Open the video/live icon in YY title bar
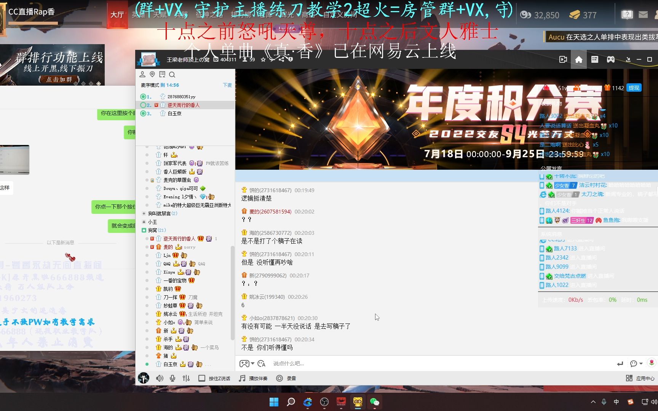 tap(563, 59)
